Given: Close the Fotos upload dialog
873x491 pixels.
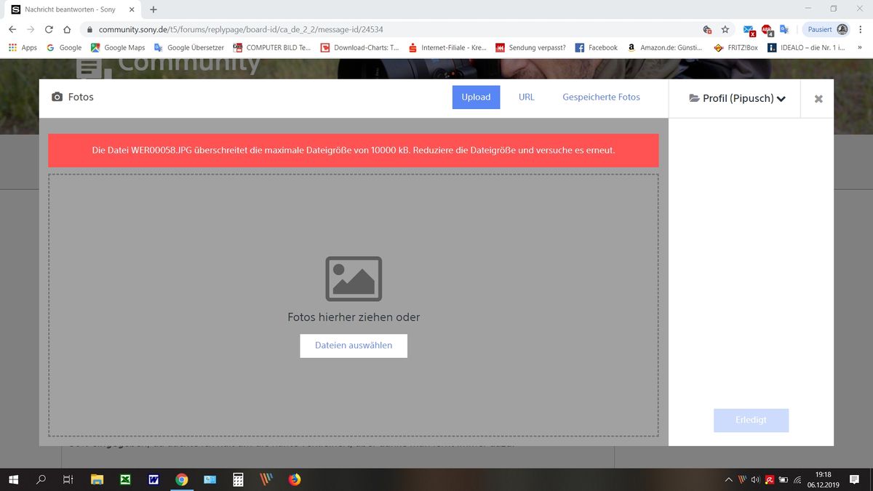Looking at the screenshot, I should (x=818, y=99).
